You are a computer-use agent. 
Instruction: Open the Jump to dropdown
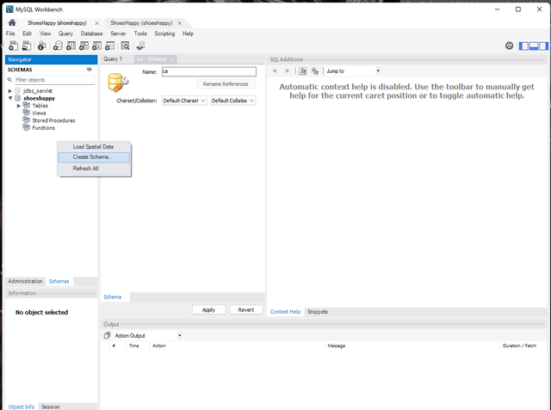tap(352, 70)
